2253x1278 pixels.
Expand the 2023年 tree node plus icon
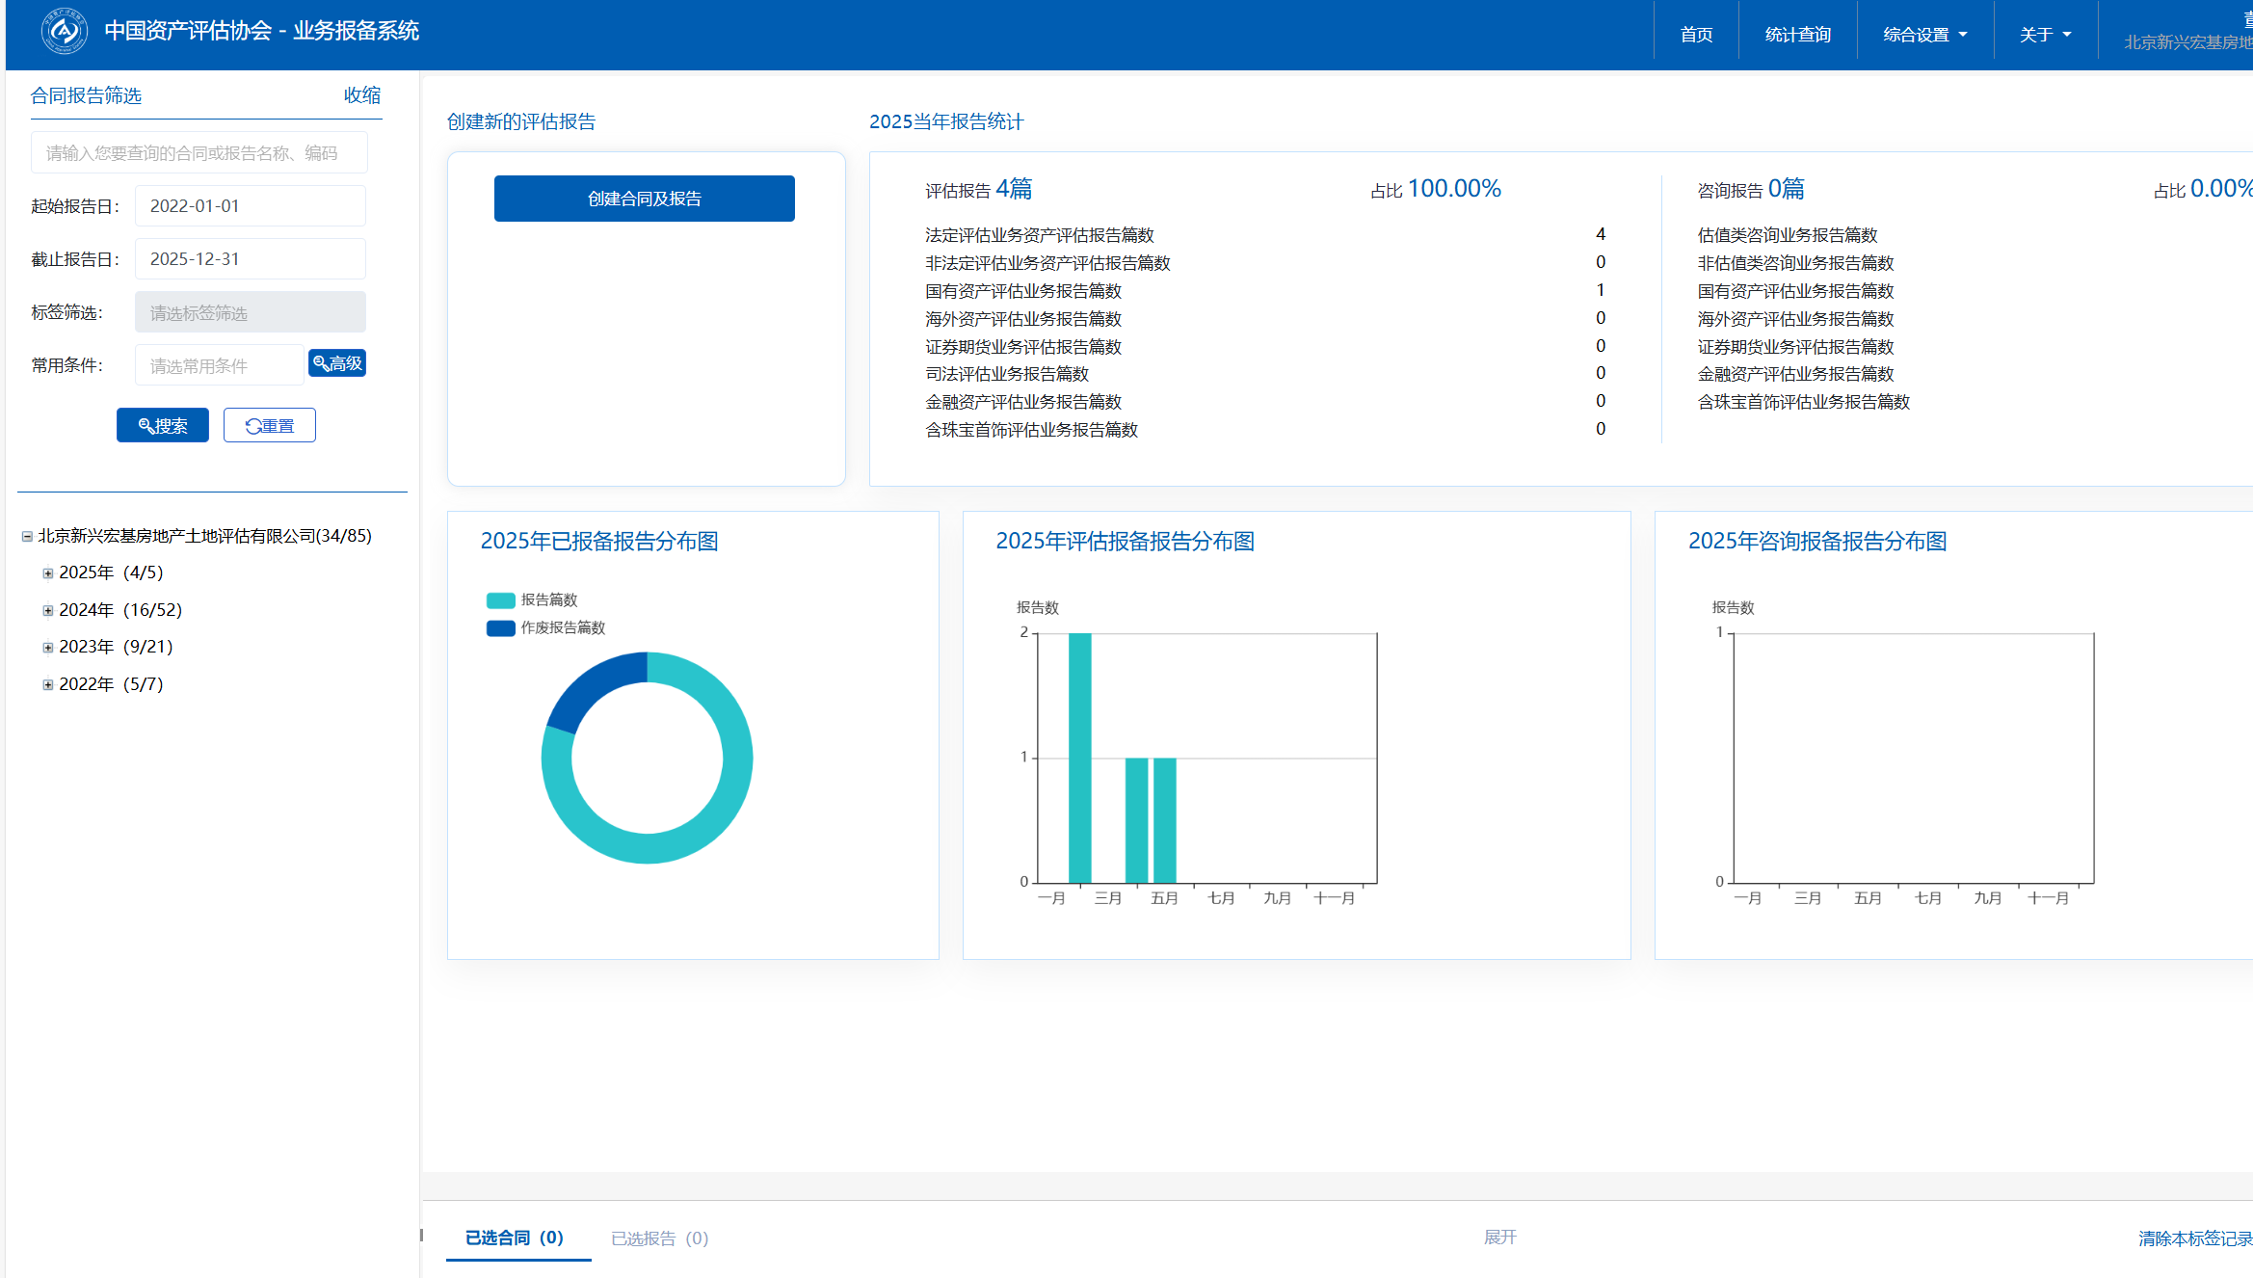click(x=47, y=648)
